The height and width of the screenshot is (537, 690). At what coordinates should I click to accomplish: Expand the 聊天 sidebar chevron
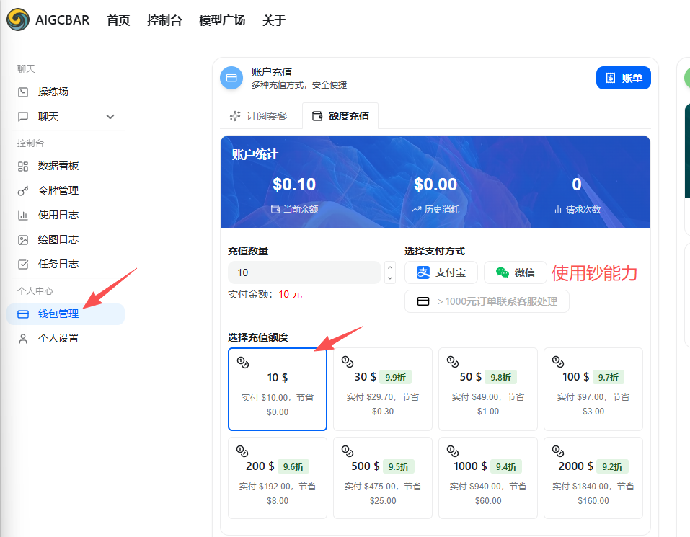[110, 117]
